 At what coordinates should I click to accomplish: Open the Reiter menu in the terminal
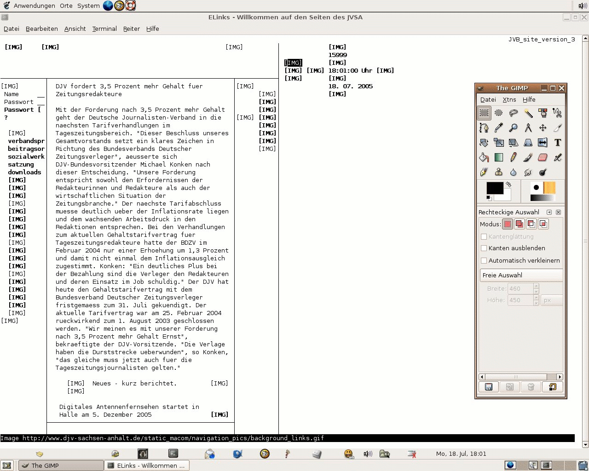(132, 29)
